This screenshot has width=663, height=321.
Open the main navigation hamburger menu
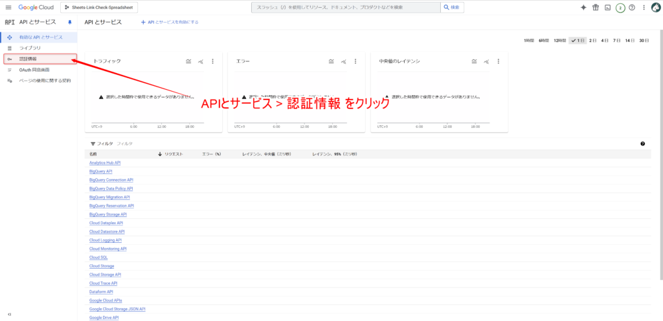(8, 7)
